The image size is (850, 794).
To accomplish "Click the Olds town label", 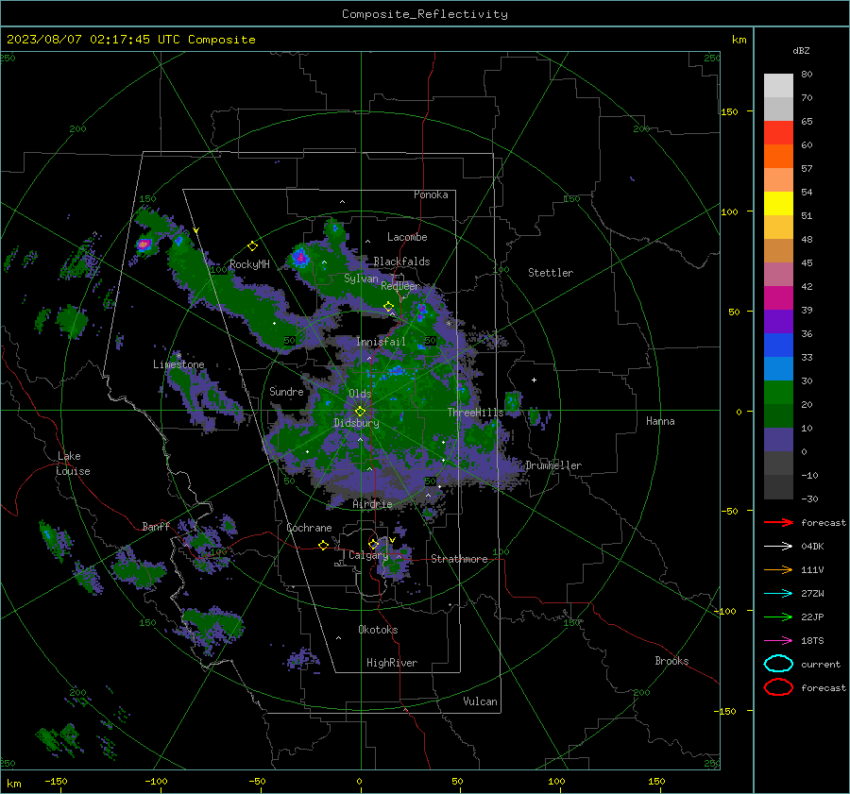I will pos(360,394).
